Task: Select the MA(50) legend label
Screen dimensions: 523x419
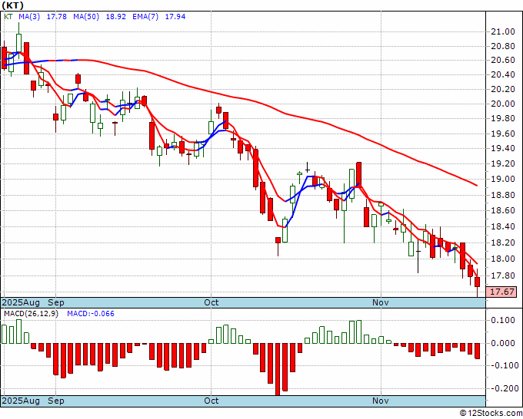Action: coord(86,17)
